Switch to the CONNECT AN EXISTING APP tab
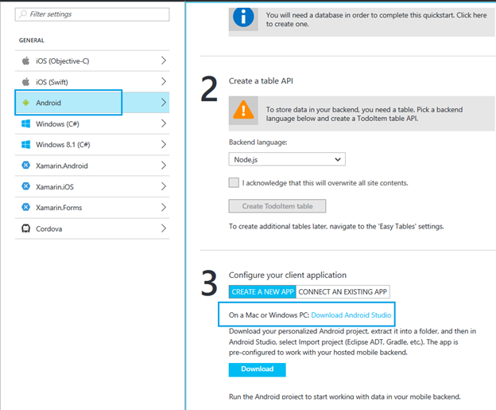Viewport: 496px width, 410px height. [343, 292]
